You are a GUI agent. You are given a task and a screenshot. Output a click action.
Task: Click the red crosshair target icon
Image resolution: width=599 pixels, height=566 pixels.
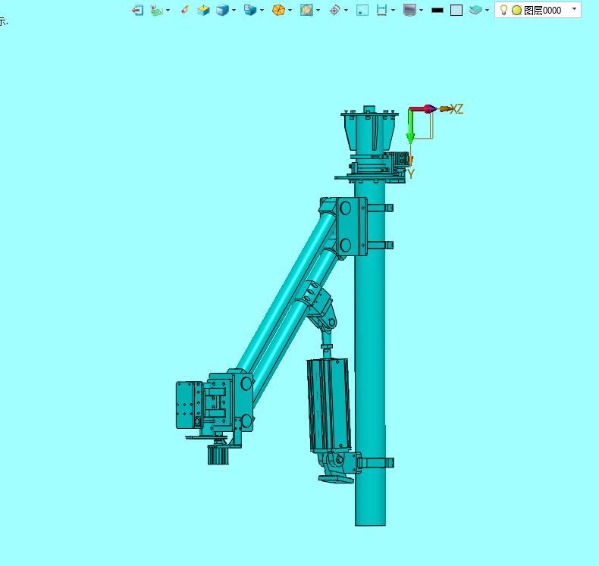(x=334, y=11)
